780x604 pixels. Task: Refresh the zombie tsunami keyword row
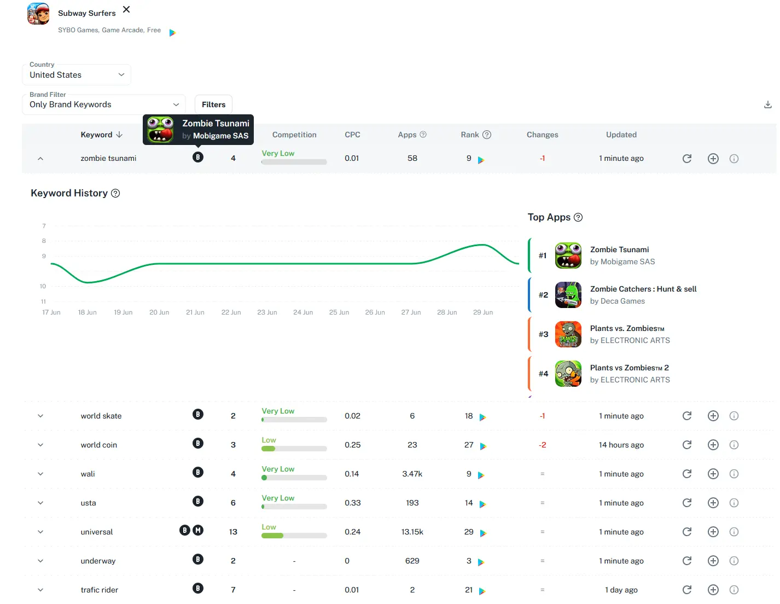pyautogui.click(x=687, y=159)
